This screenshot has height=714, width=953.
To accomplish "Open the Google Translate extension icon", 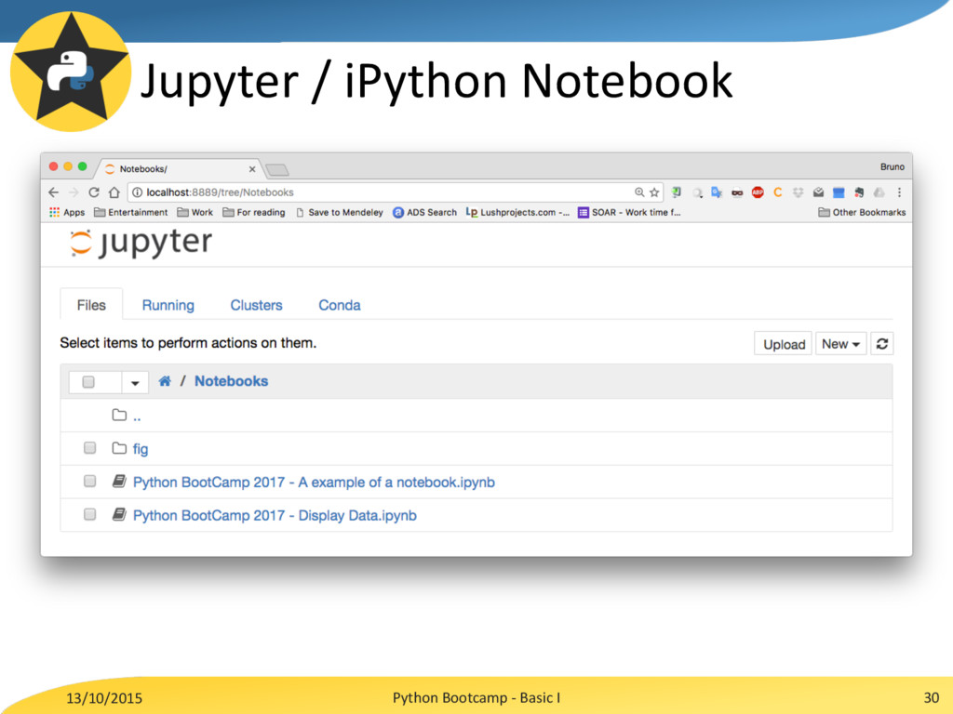I will pyautogui.click(x=717, y=192).
